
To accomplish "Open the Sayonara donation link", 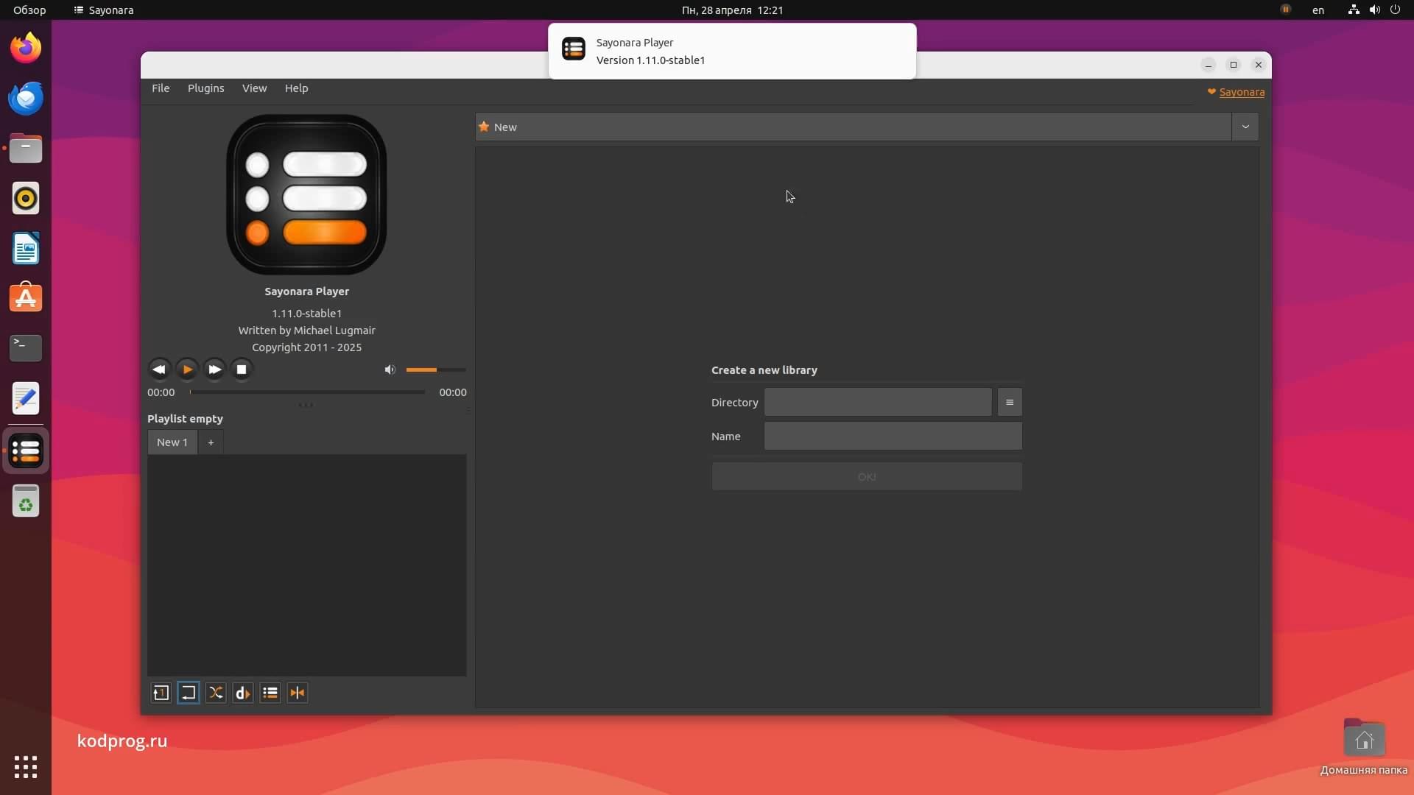I will [1242, 92].
